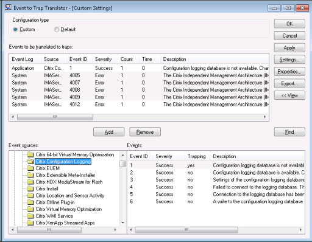Sort translated events by Event Log column

click(25, 59)
